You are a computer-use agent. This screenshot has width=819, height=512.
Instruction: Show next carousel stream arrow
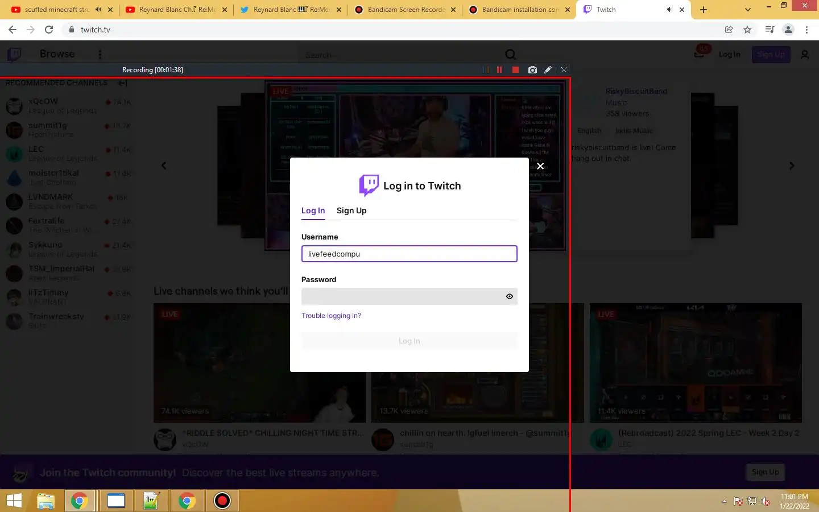tap(792, 166)
